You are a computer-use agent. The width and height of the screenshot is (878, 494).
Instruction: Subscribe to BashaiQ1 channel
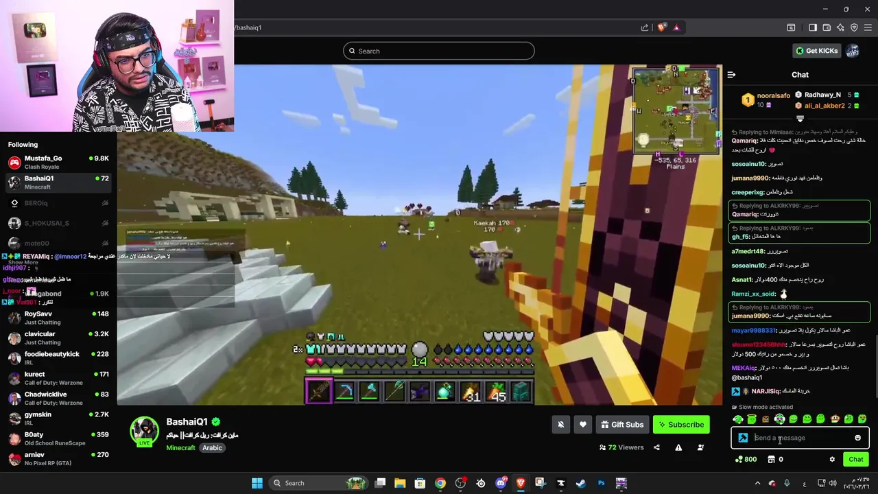681,425
